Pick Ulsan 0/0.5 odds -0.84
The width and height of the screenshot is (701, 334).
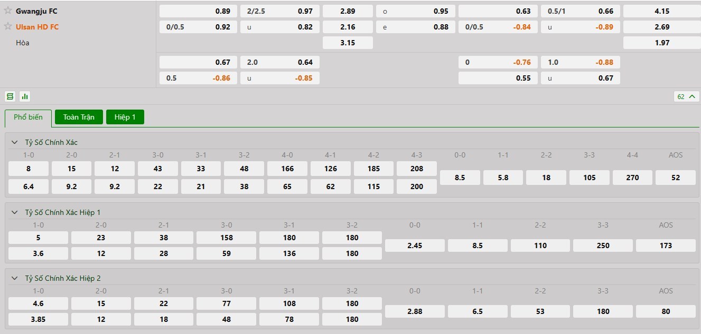point(498,27)
